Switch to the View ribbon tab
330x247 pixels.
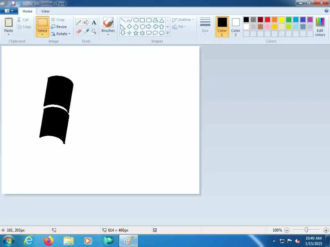(45, 11)
